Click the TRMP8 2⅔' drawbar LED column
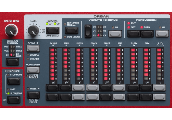172x120 pixels. tap(106, 64)
